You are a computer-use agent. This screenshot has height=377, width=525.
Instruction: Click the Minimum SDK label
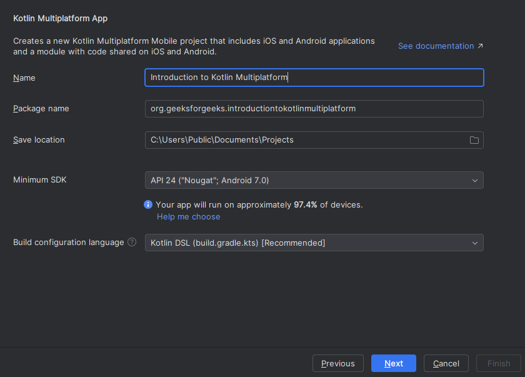coord(40,180)
